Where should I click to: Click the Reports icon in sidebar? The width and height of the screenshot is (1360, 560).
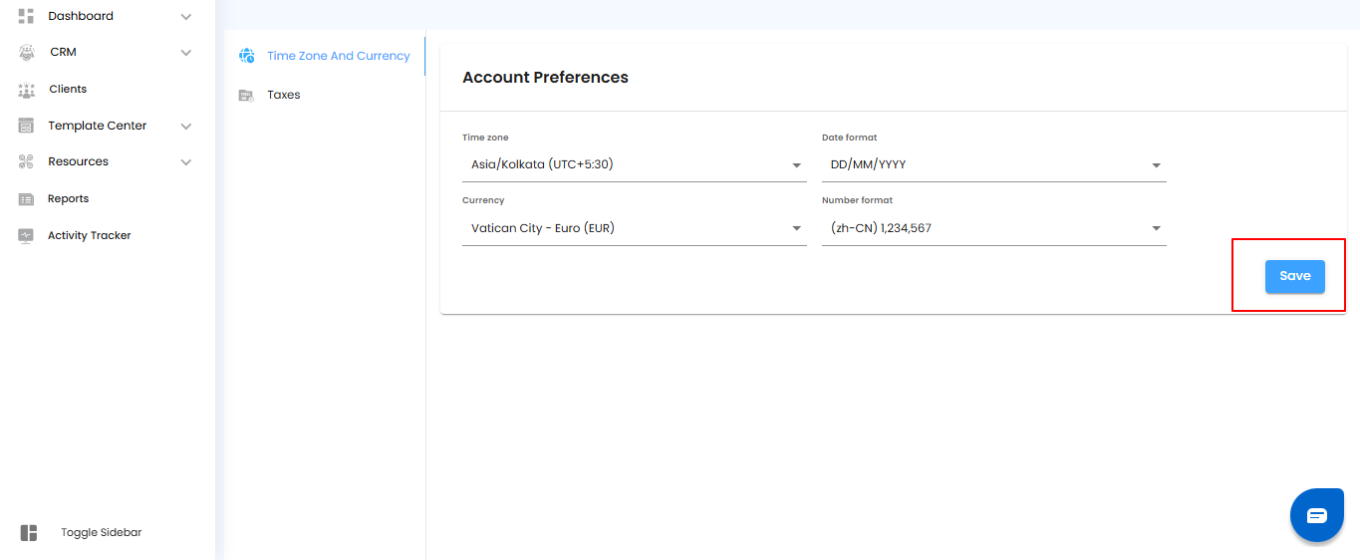[27, 199]
